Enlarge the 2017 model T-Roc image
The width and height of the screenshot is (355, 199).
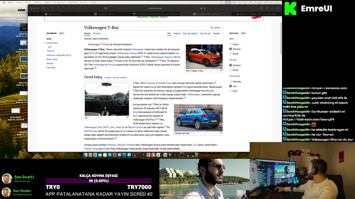click(x=221, y=70)
